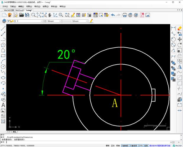Screen dimensions: 183x147
Task: Toggle 对象捕捉 object snap in status bar
Action: point(125,145)
